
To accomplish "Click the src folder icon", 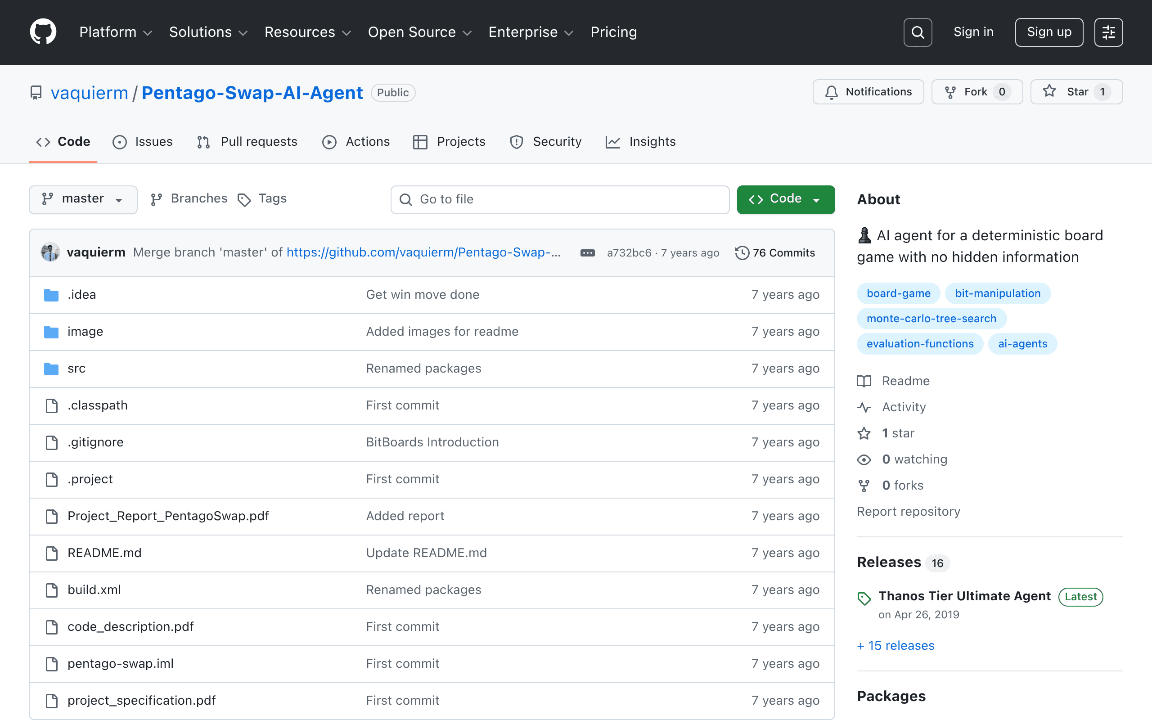I will (x=51, y=369).
